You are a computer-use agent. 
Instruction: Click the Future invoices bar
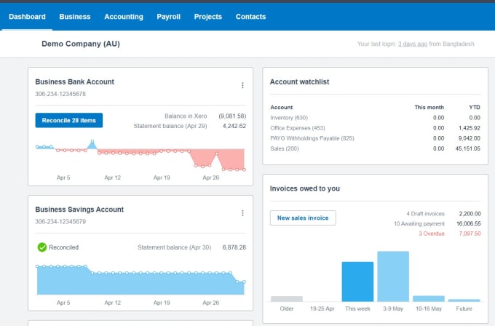pyautogui.click(x=464, y=301)
